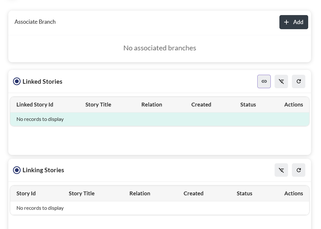Click Actions header in Linking Stories table

[293, 193]
